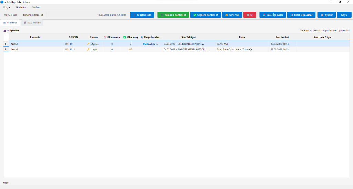Click Müşteri Ekle in the secondary toolbar
The image size is (353, 189).
tap(10, 15)
